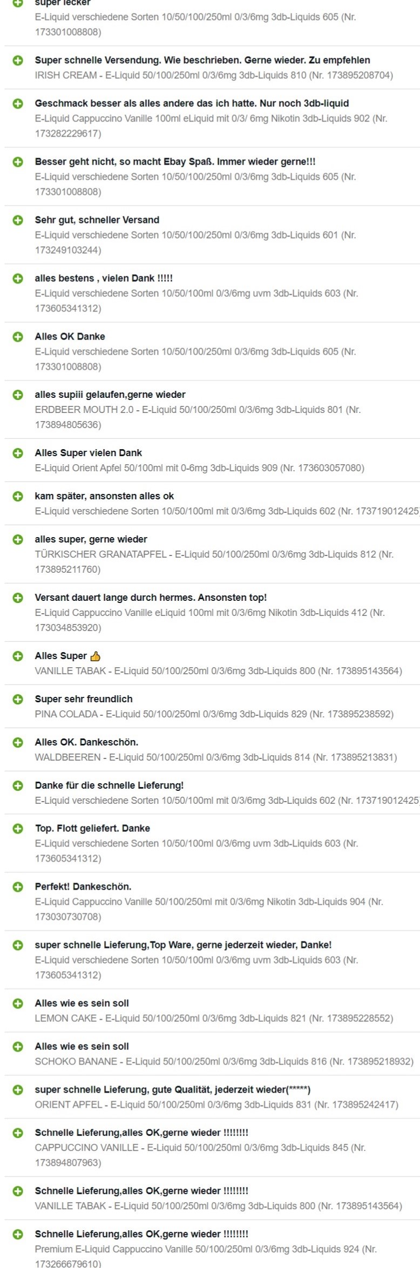Click plus icon beside 'Versant dauert lange durch hermes'
This screenshot has width=420, height=1268.
tap(18, 598)
